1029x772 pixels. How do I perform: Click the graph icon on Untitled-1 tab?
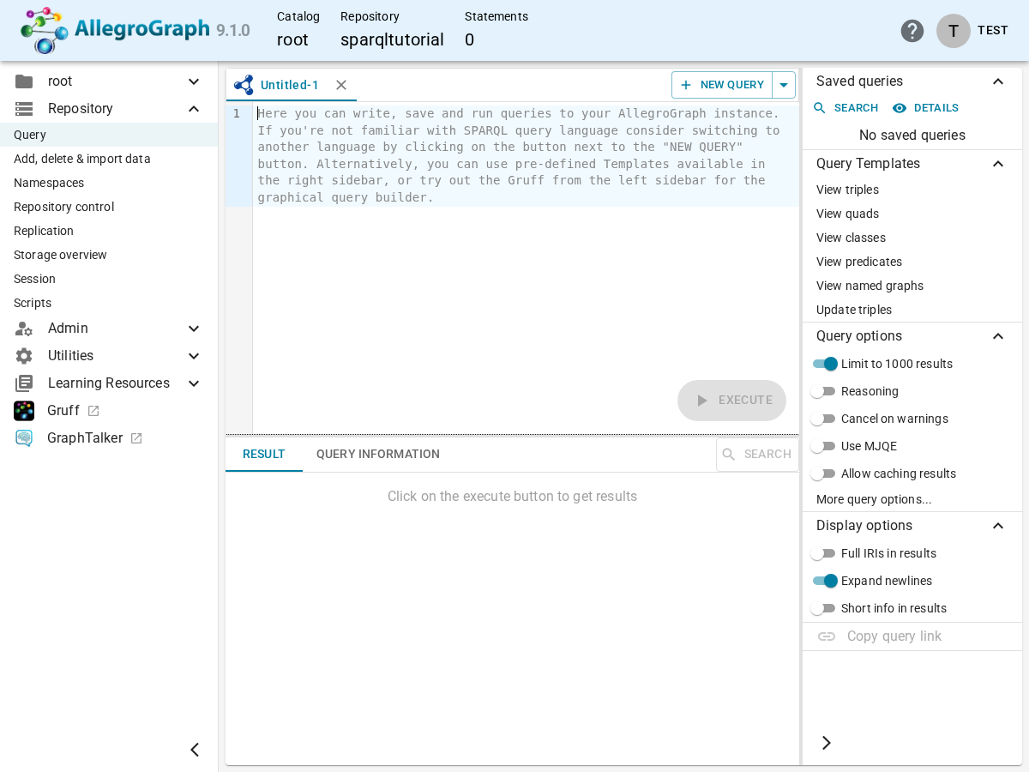tap(244, 85)
